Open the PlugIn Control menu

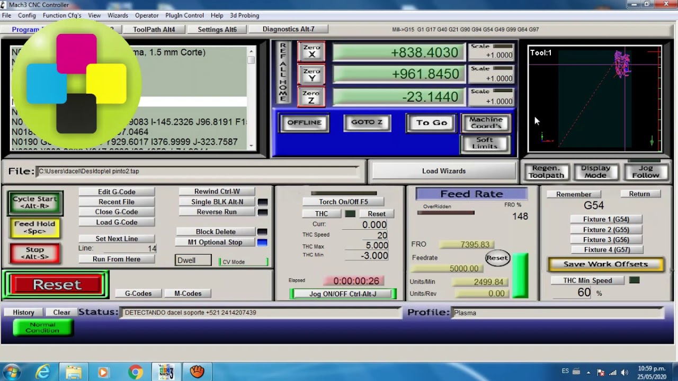pyautogui.click(x=184, y=15)
